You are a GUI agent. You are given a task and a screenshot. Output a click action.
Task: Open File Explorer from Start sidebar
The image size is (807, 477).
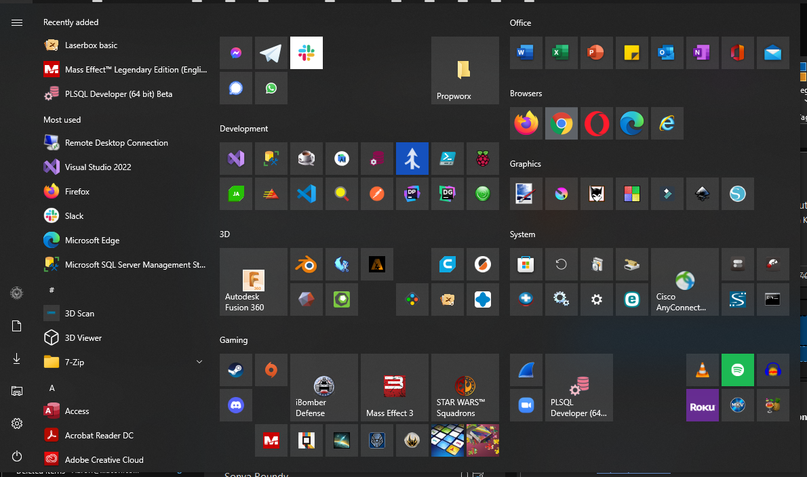click(x=16, y=391)
